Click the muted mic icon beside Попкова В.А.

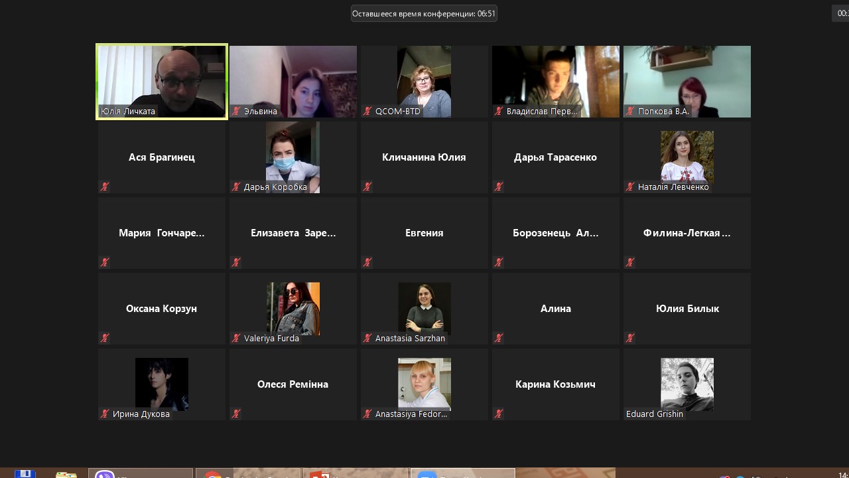pos(630,112)
